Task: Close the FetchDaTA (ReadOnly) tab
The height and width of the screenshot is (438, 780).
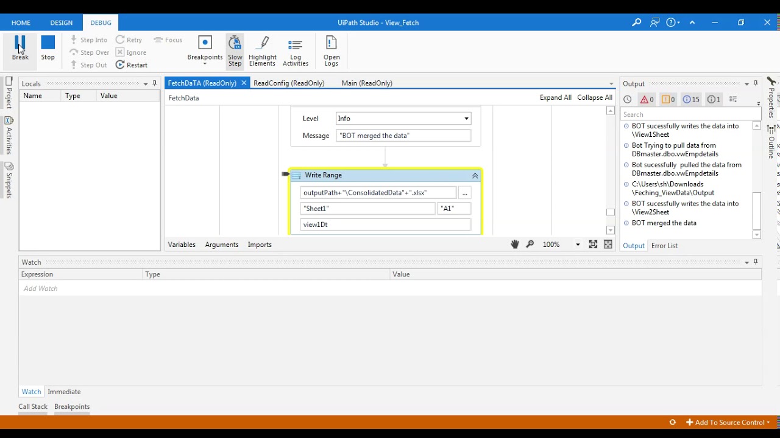Action: [244, 83]
